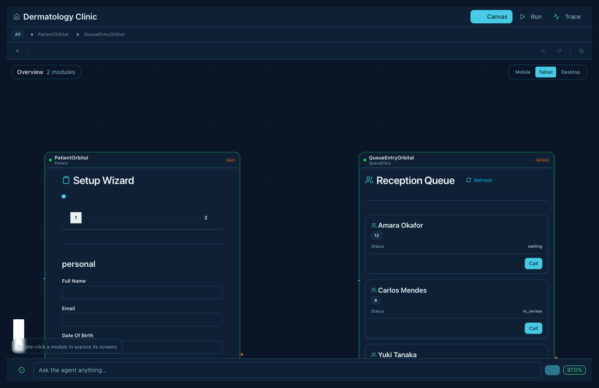Click the Full Name input field
The height and width of the screenshot is (388, 599).
tap(142, 293)
